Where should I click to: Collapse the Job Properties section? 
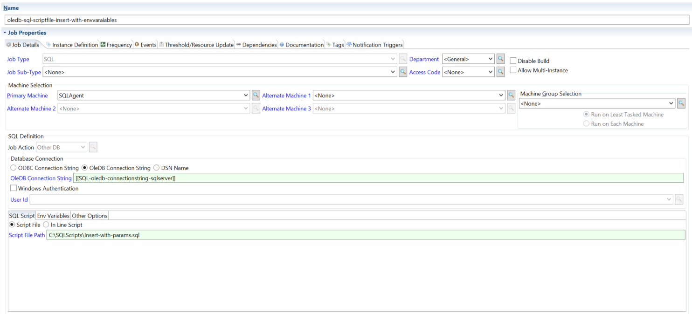(5, 33)
